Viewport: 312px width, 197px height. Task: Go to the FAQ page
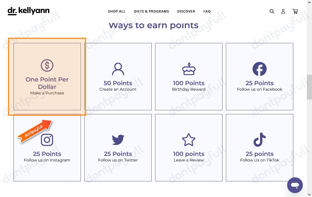[207, 11]
